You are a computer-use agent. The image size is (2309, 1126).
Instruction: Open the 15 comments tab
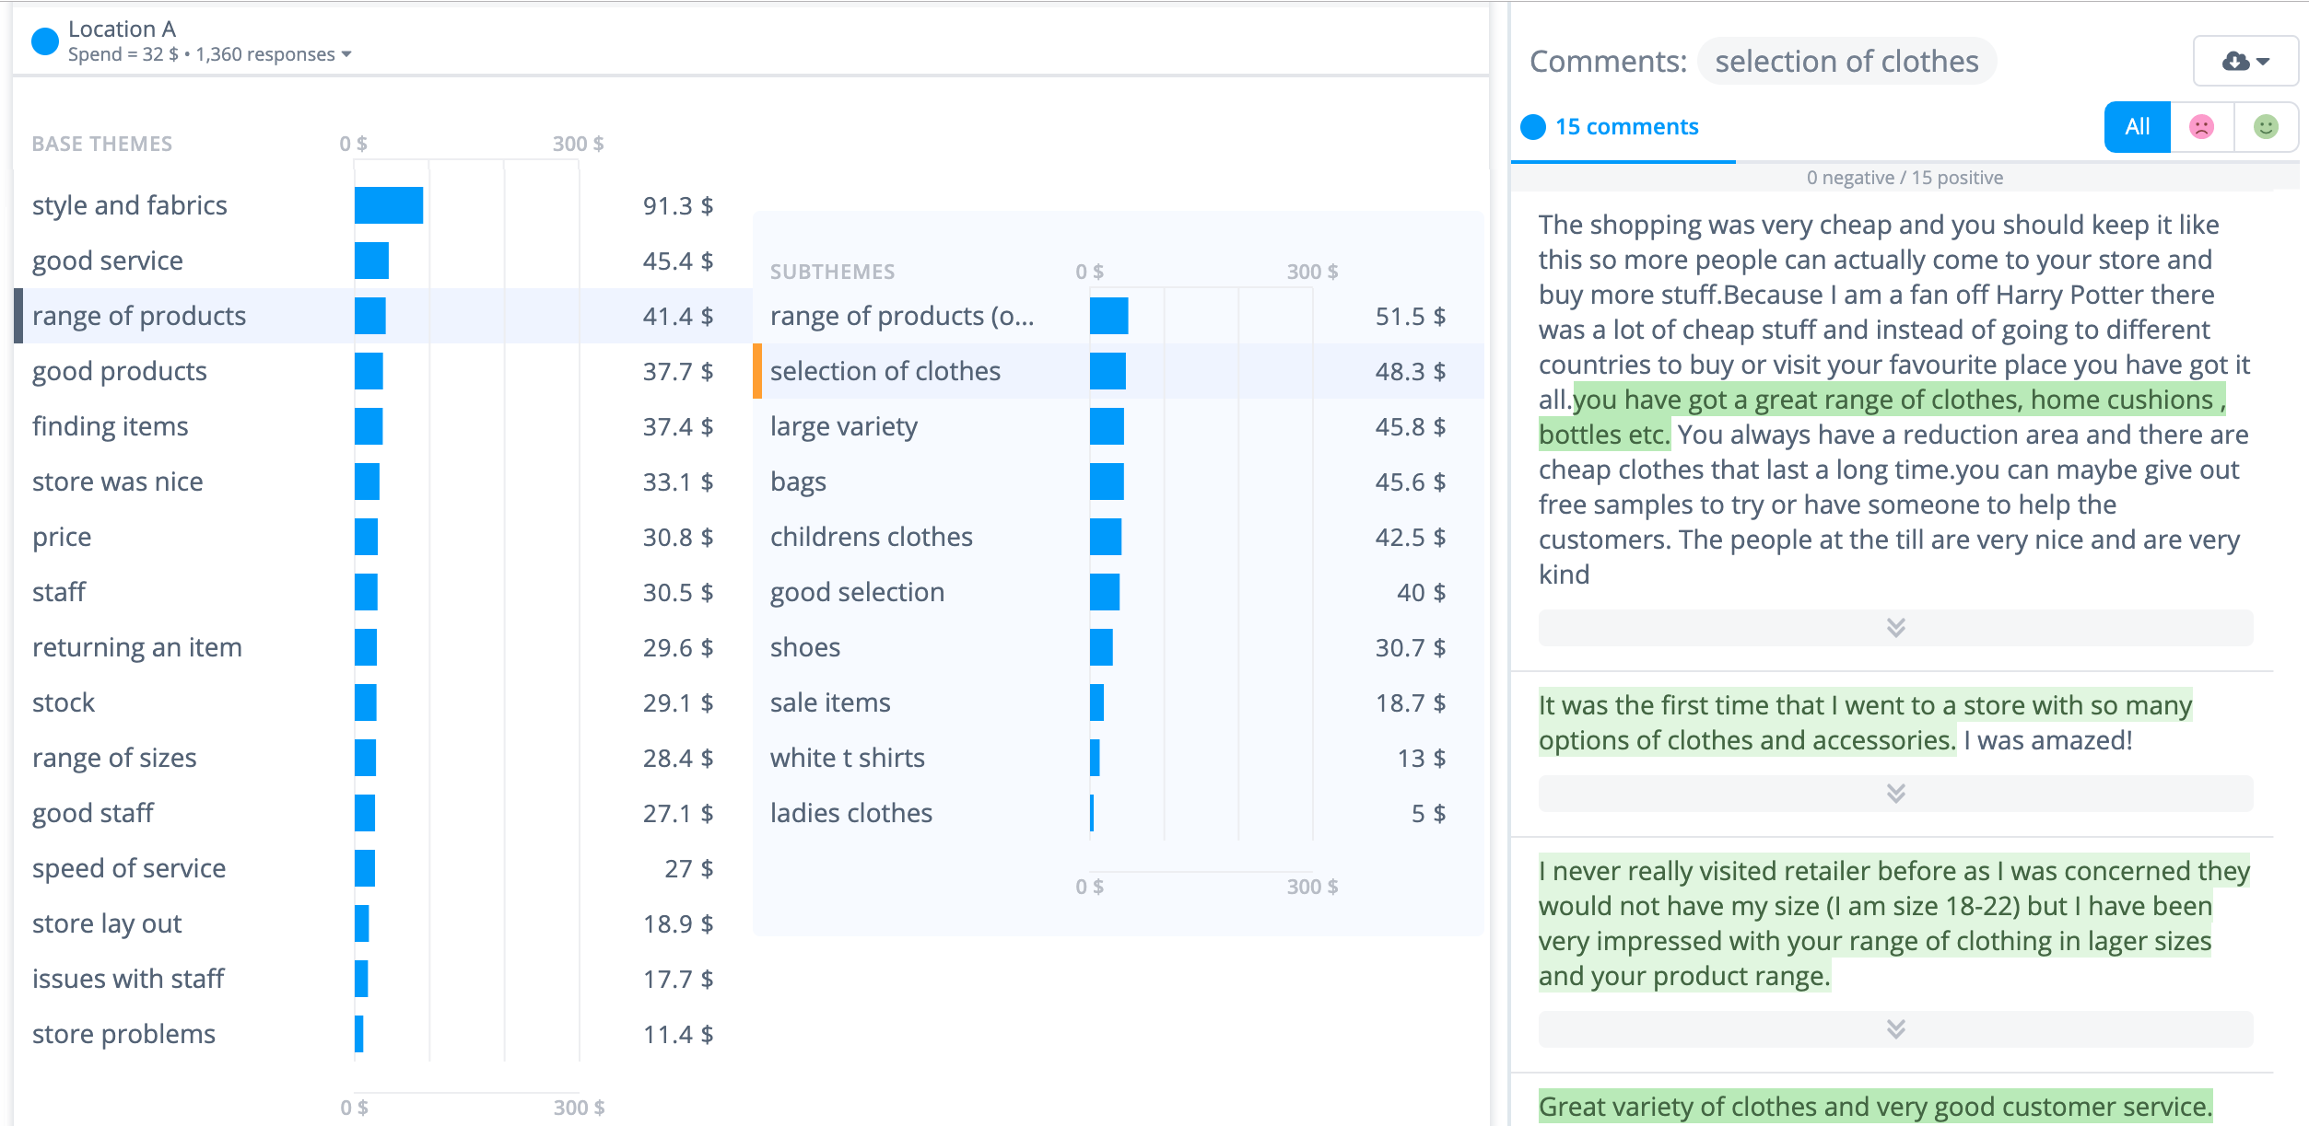pos(1625,127)
